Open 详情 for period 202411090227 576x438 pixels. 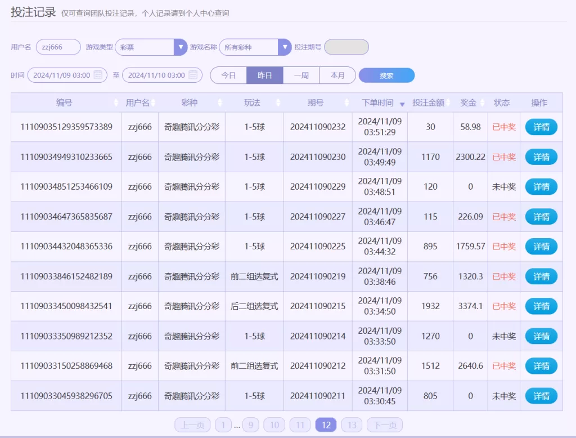click(541, 217)
